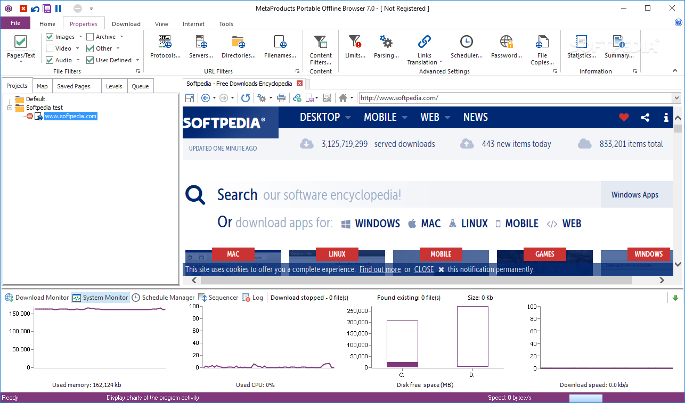The image size is (685, 403).
Task: Toggle the User Defined filter checkbox
Action: pyautogui.click(x=90, y=60)
